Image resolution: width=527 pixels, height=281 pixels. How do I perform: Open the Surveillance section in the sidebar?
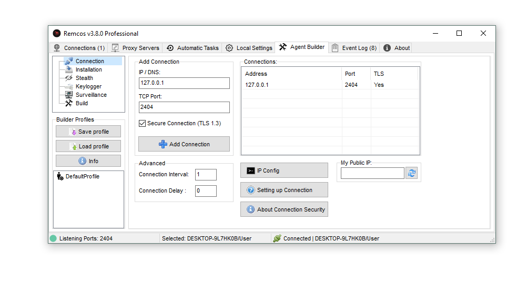point(90,95)
